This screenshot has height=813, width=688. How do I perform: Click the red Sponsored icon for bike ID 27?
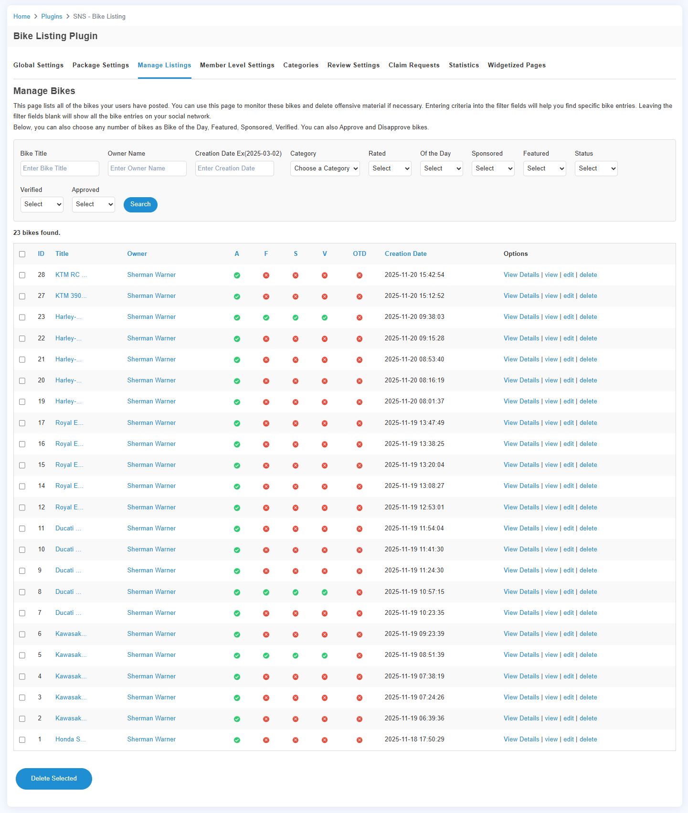pos(296,296)
